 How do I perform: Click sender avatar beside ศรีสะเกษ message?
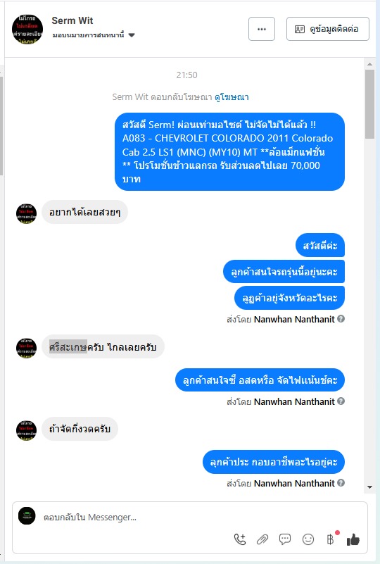click(26, 347)
